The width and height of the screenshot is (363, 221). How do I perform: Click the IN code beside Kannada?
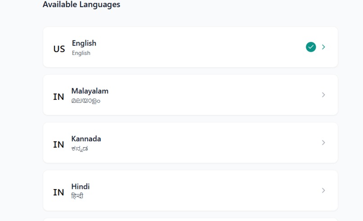click(59, 144)
